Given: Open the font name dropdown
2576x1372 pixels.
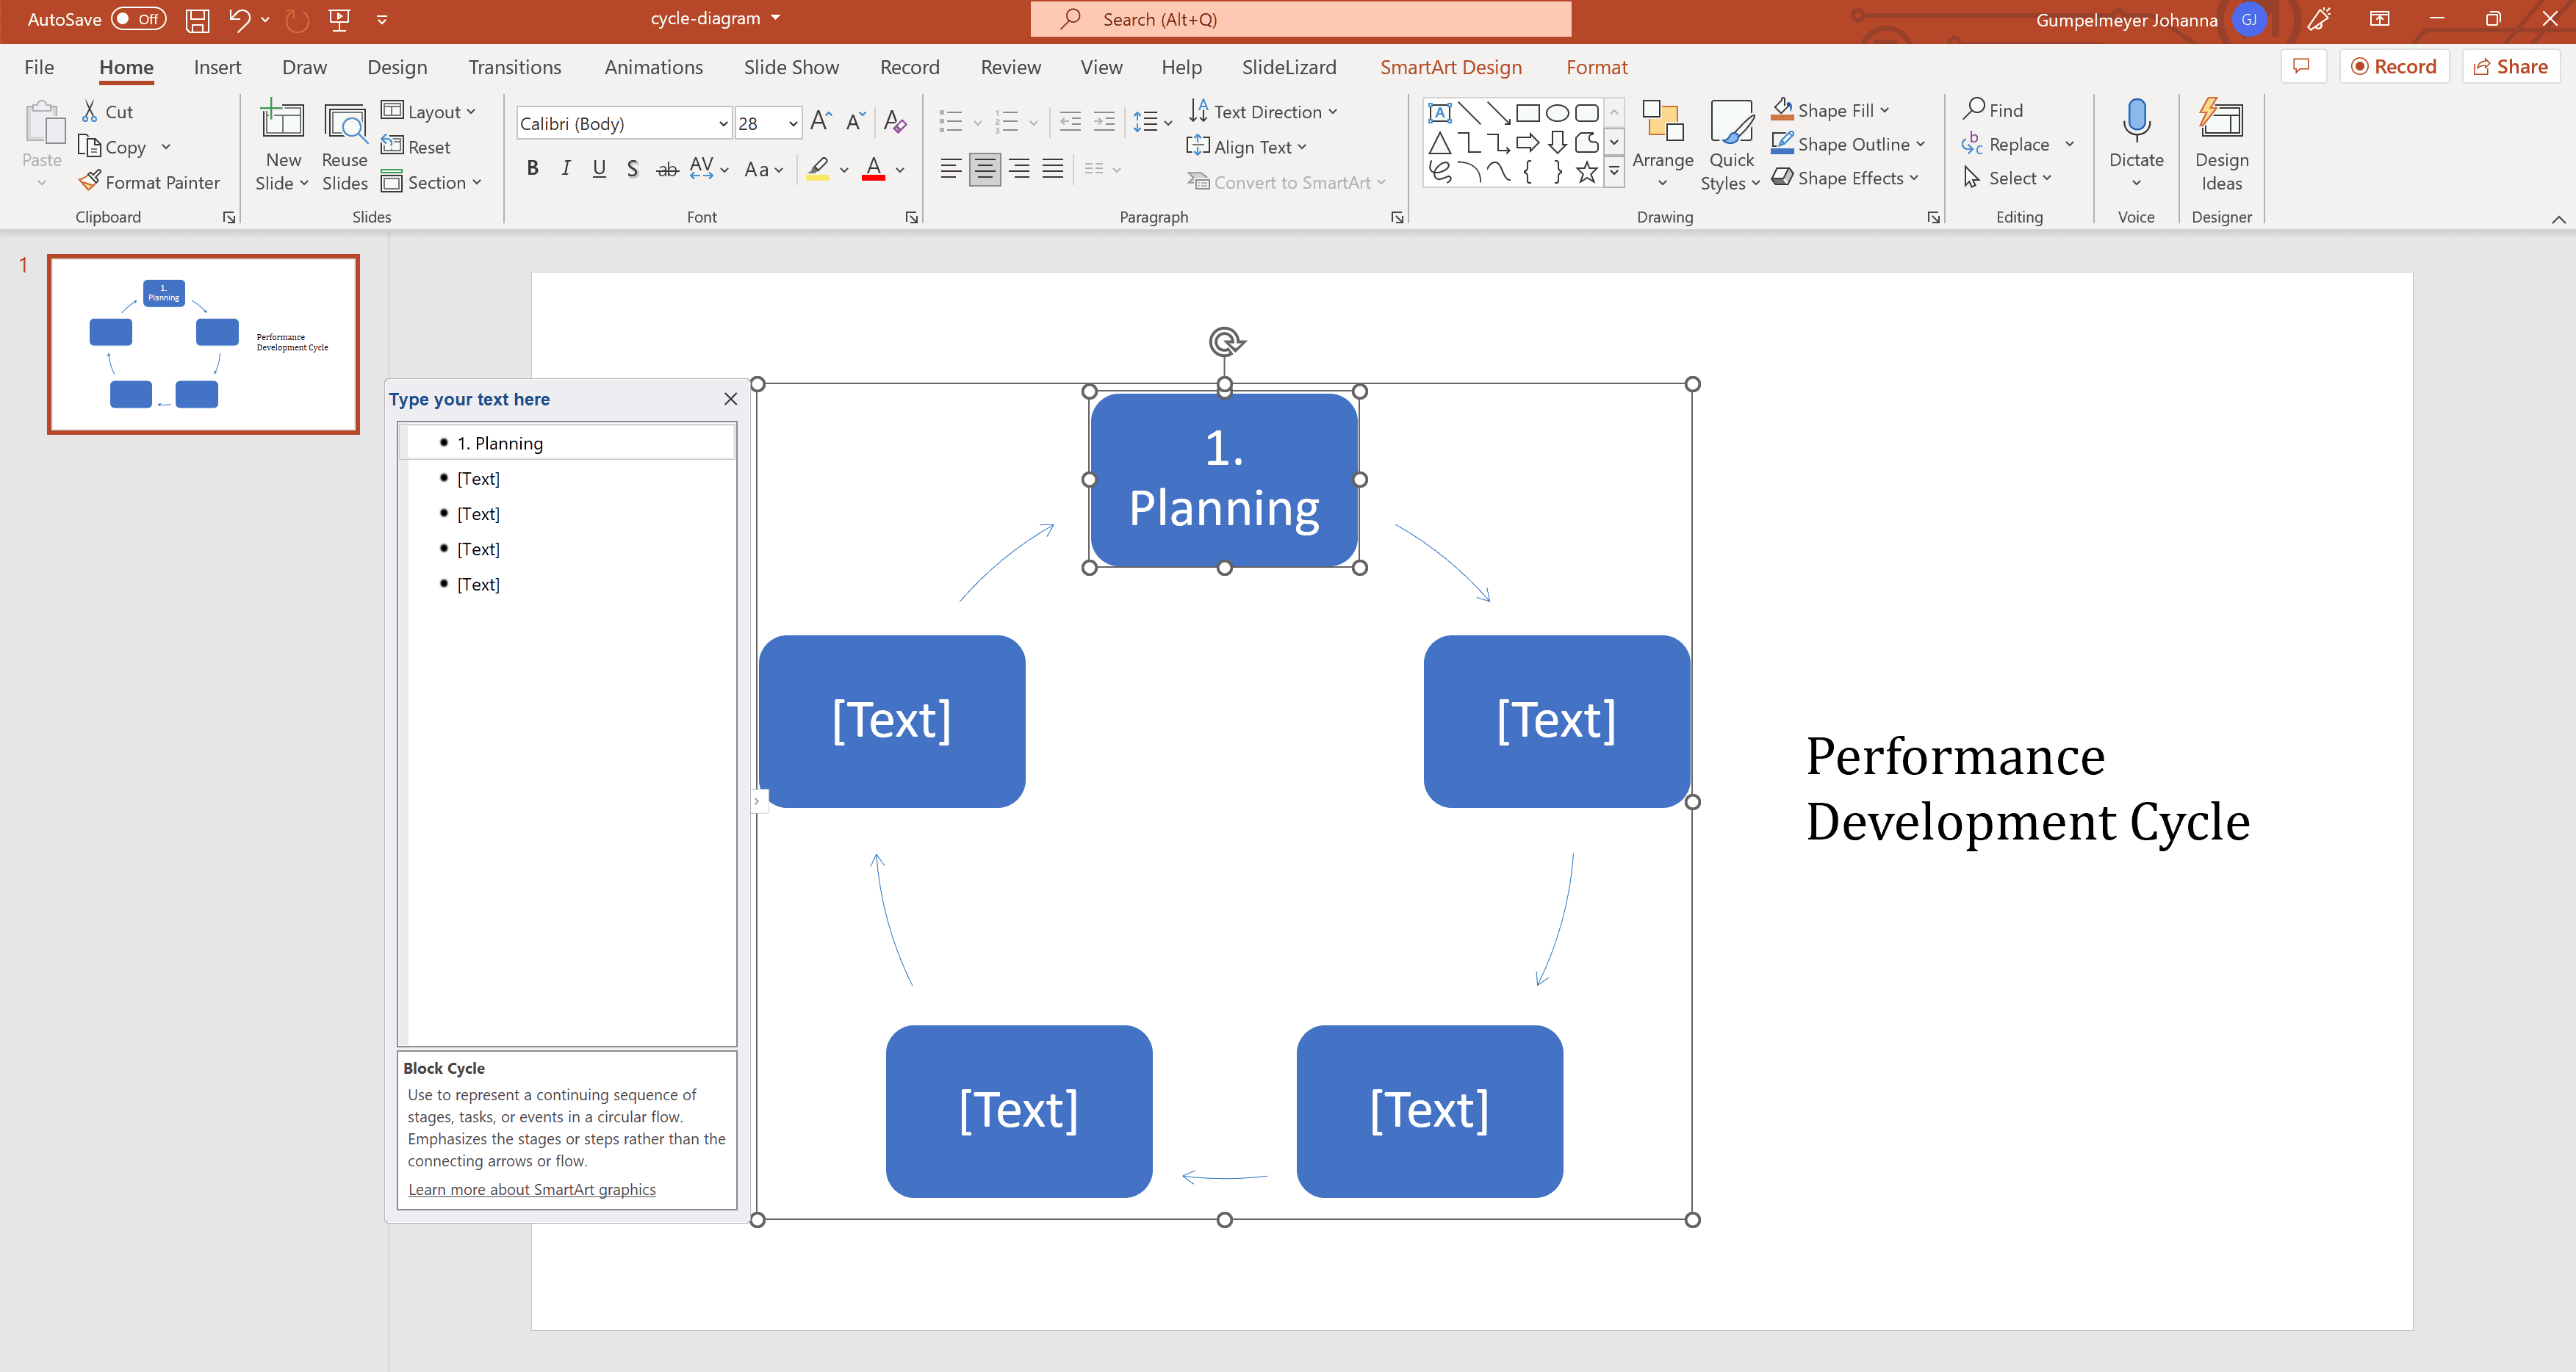Looking at the screenshot, I should coord(723,123).
